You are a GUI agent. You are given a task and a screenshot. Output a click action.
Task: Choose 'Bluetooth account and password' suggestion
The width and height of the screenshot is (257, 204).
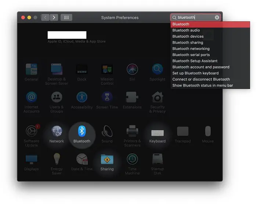[210, 67]
